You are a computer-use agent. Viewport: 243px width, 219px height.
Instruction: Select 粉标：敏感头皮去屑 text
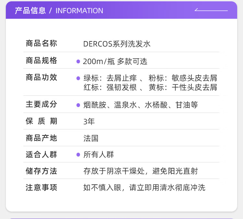(183, 78)
